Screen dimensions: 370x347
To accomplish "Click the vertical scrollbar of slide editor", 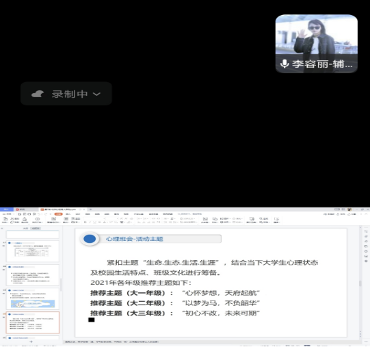I will tap(360, 283).
